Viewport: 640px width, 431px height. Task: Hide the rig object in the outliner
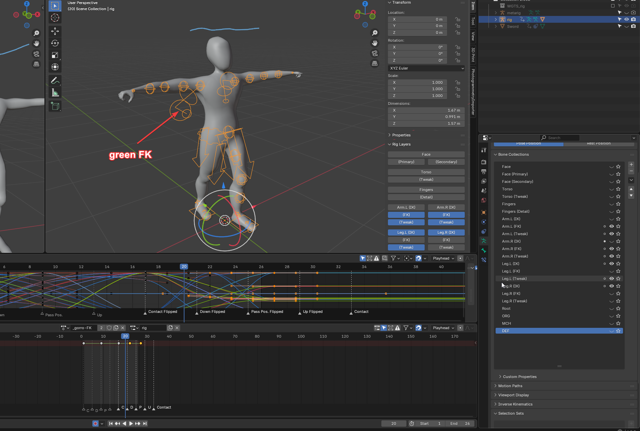[x=626, y=19]
